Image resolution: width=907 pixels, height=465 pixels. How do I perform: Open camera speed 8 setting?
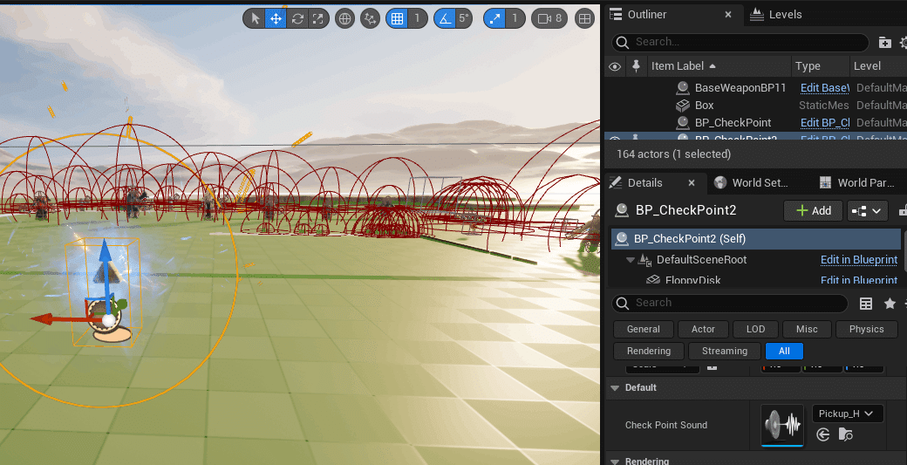(549, 18)
